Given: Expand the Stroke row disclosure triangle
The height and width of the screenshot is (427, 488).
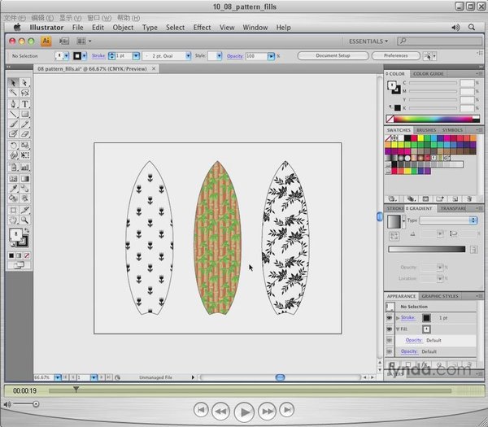Looking at the screenshot, I should click(397, 317).
